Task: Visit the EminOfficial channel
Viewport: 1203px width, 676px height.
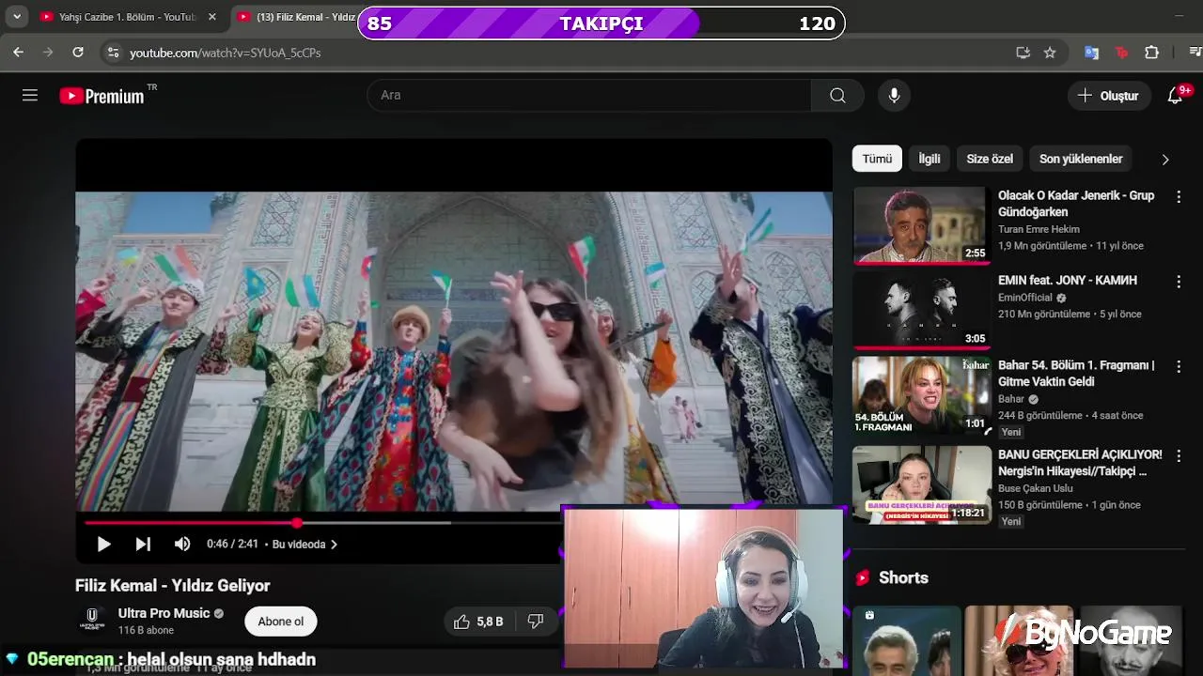Action: tap(1025, 298)
